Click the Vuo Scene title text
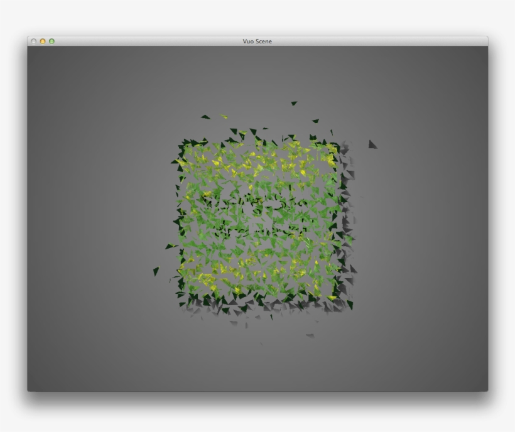The height and width of the screenshot is (432, 515). point(257,41)
